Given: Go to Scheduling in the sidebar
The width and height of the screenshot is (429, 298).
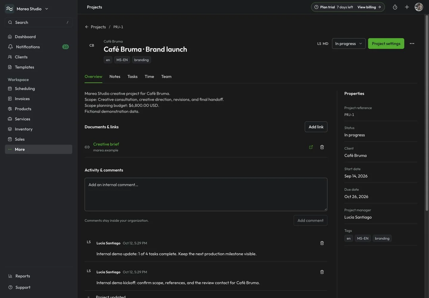Looking at the screenshot, I should coord(39,89).
